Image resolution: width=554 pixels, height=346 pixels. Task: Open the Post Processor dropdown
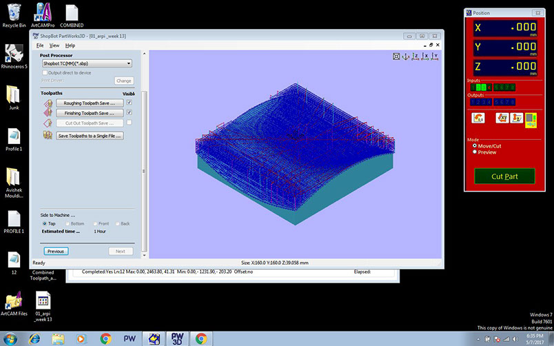[87, 63]
